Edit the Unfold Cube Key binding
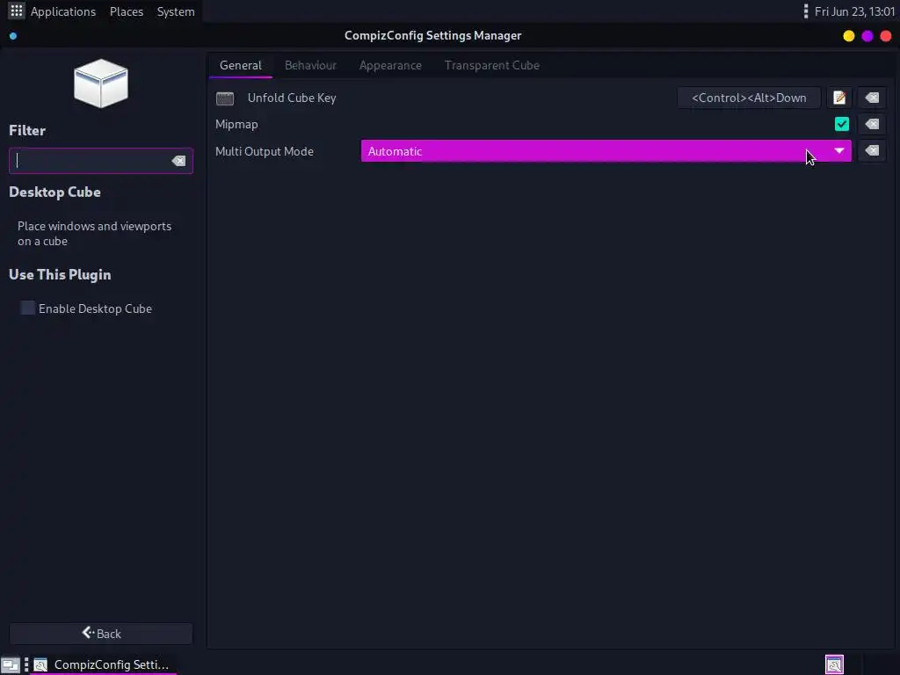Screen dimensions: 900x675 pos(839,98)
